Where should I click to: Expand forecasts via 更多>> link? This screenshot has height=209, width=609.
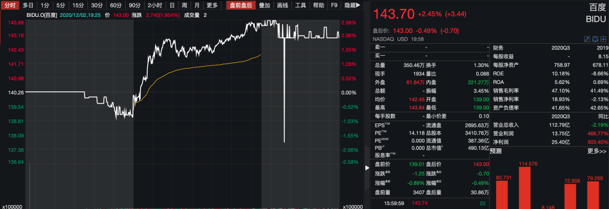click(x=597, y=151)
